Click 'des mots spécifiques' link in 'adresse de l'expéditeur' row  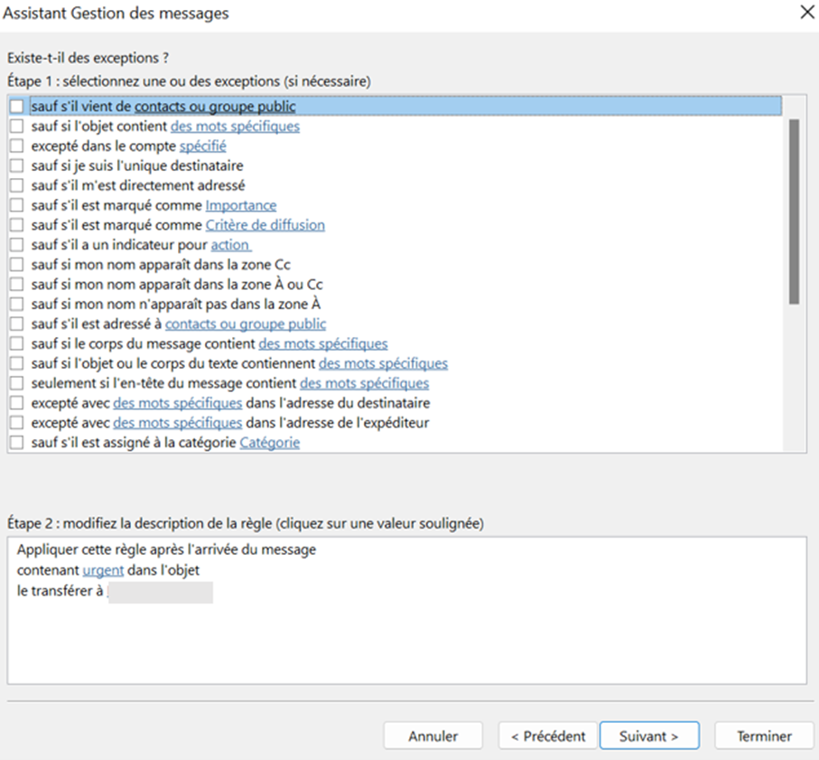tap(178, 424)
